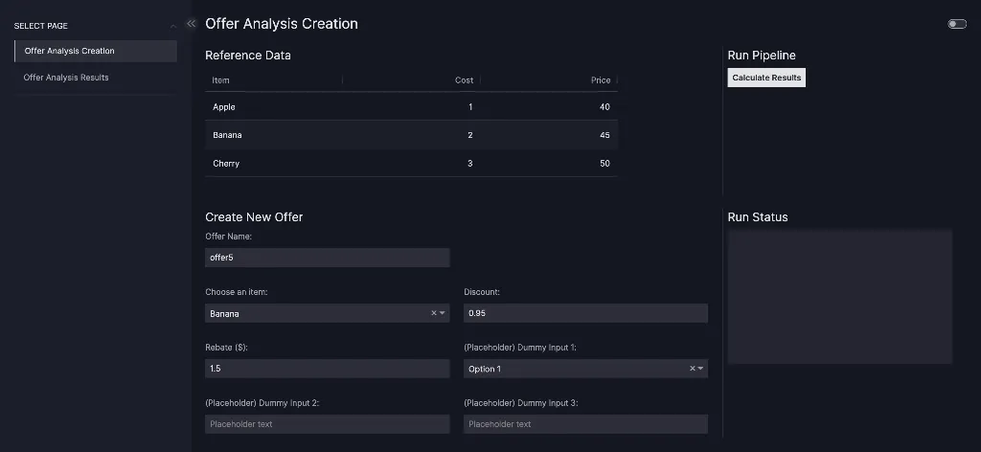Clear the Banana item selection
This screenshot has height=452, width=981.
(433, 313)
